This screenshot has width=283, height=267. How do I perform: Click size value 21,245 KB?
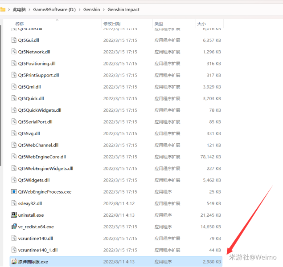tap(211, 215)
